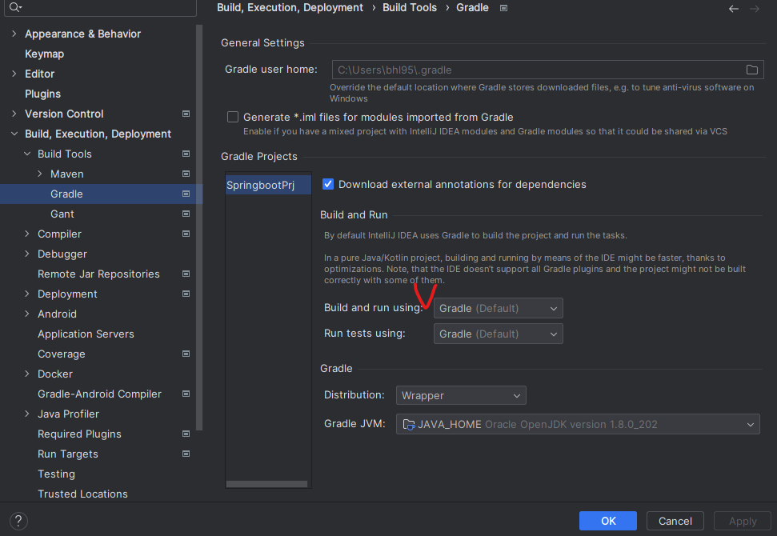Open Trusted Locations settings

tap(82, 494)
